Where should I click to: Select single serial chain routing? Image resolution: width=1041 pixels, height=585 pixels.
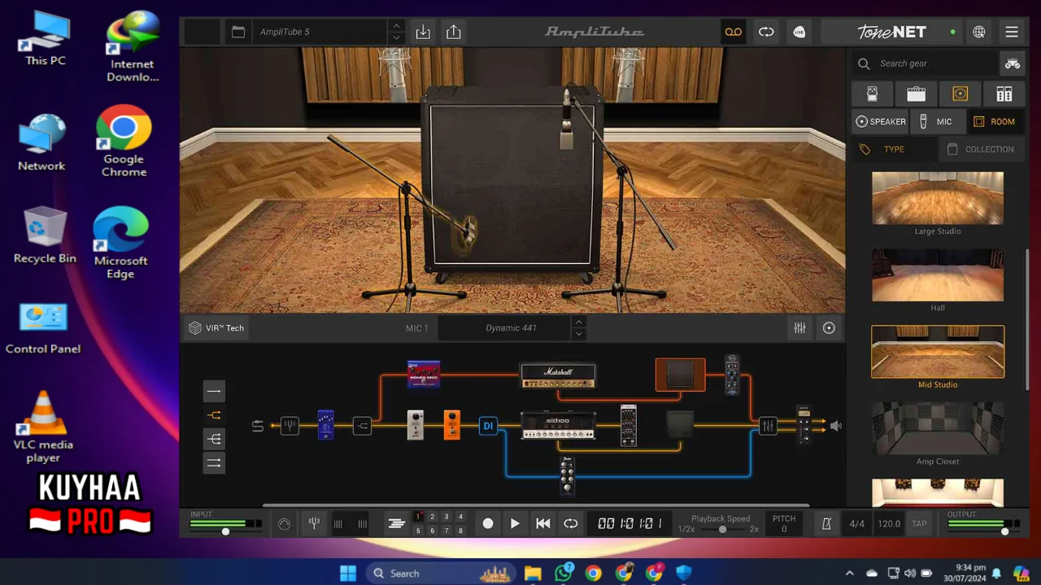pyautogui.click(x=214, y=391)
